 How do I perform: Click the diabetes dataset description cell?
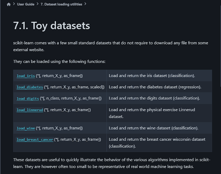click(155, 87)
